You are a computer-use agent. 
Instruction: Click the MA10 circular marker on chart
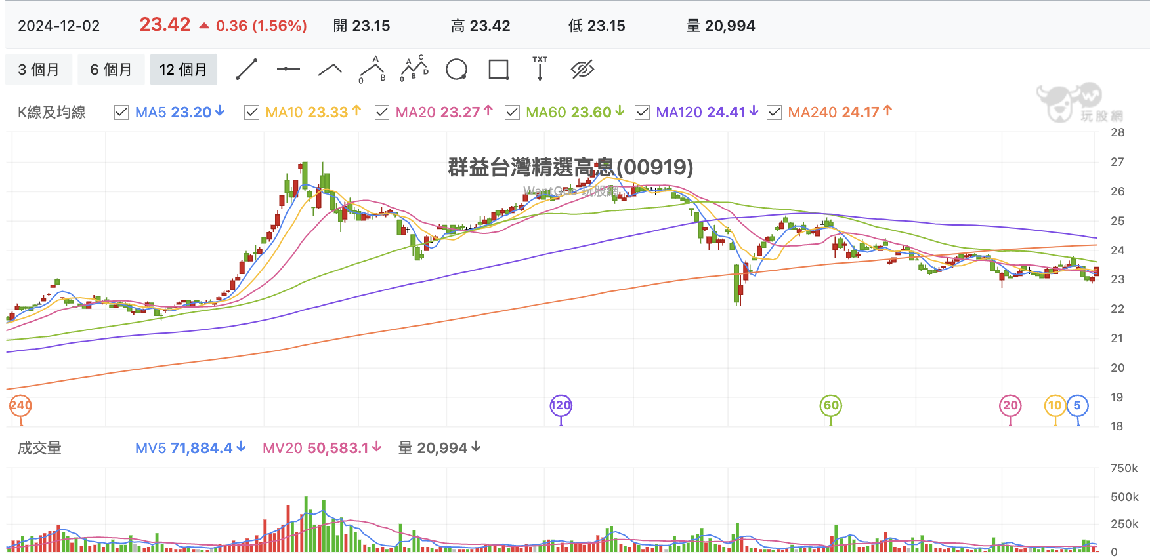tap(1055, 405)
